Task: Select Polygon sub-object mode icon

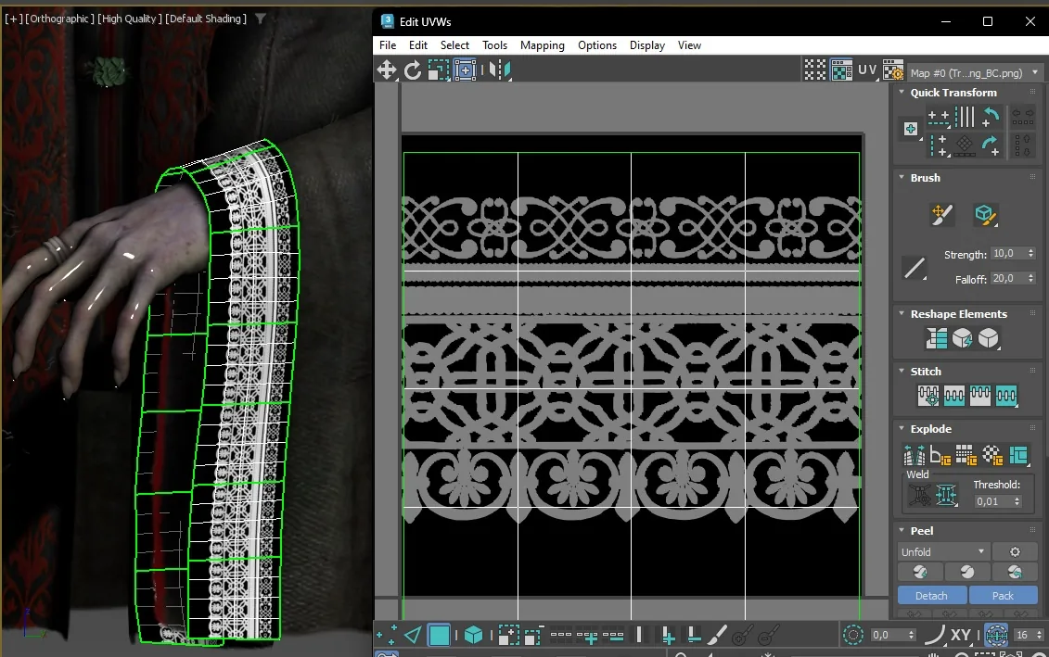Action: pos(439,635)
